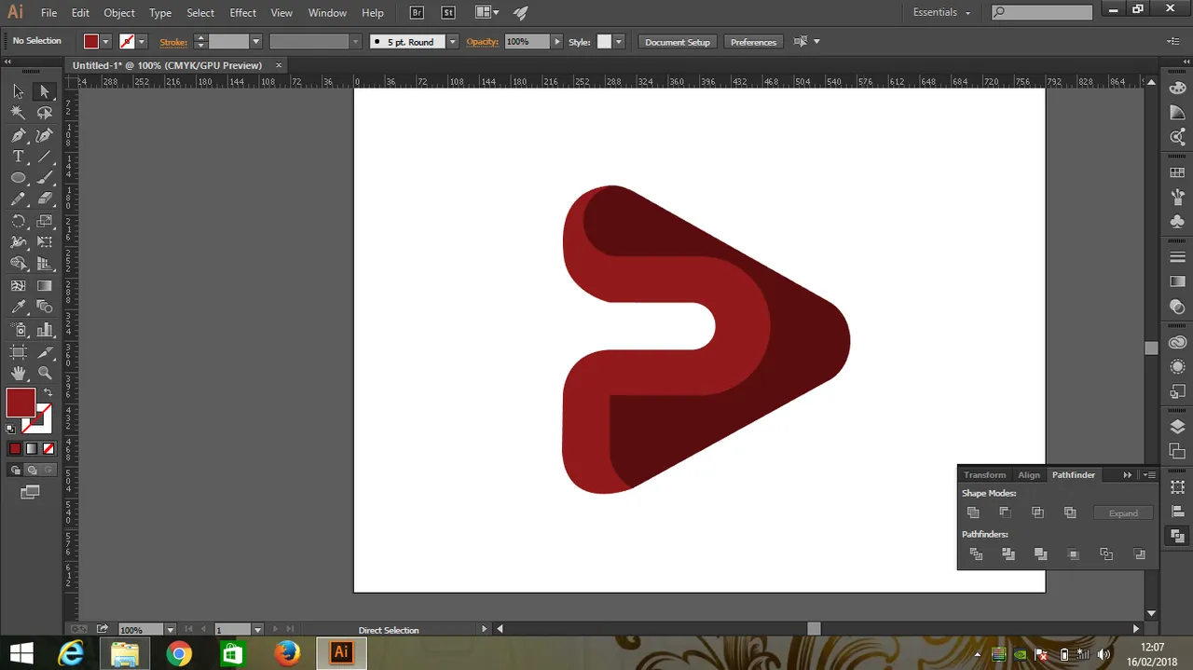
Task: Click Divide in the Pathfinders row
Action: pyautogui.click(x=976, y=554)
